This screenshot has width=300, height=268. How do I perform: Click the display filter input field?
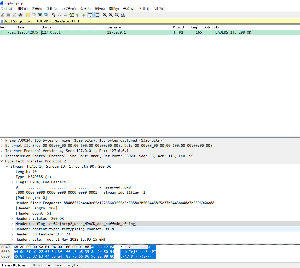[152, 21]
